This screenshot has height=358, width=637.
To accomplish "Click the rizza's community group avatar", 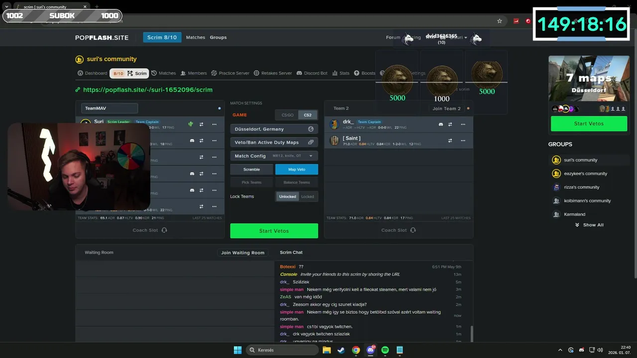I will [x=556, y=187].
